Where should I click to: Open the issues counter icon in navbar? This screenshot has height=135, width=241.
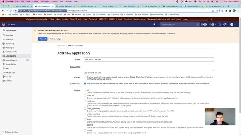coord(204,24)
